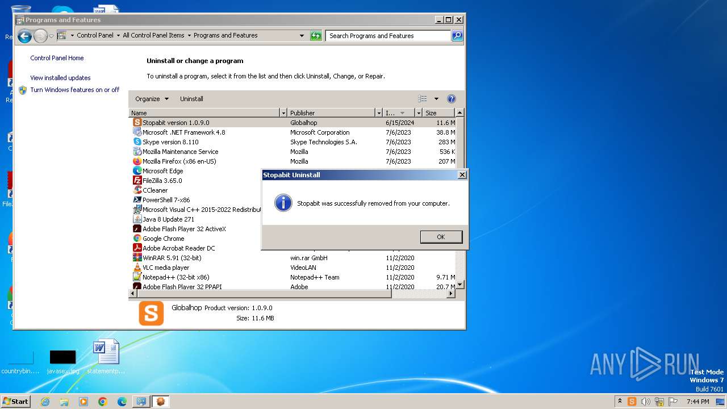Click the taskbar clock showing 7:44 PM
The width and height of the screenshot is (727, 409).
[698, 402]
